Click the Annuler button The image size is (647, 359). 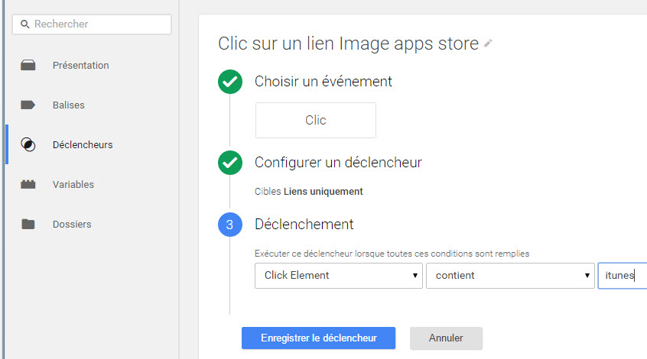446,338
